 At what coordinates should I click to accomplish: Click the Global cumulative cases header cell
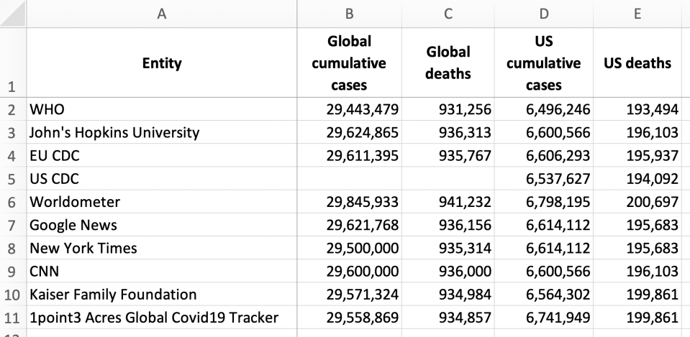tap(349, 63)
